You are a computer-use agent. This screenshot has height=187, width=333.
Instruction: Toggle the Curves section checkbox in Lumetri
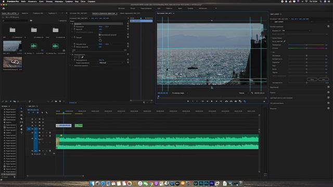(328, 92)
